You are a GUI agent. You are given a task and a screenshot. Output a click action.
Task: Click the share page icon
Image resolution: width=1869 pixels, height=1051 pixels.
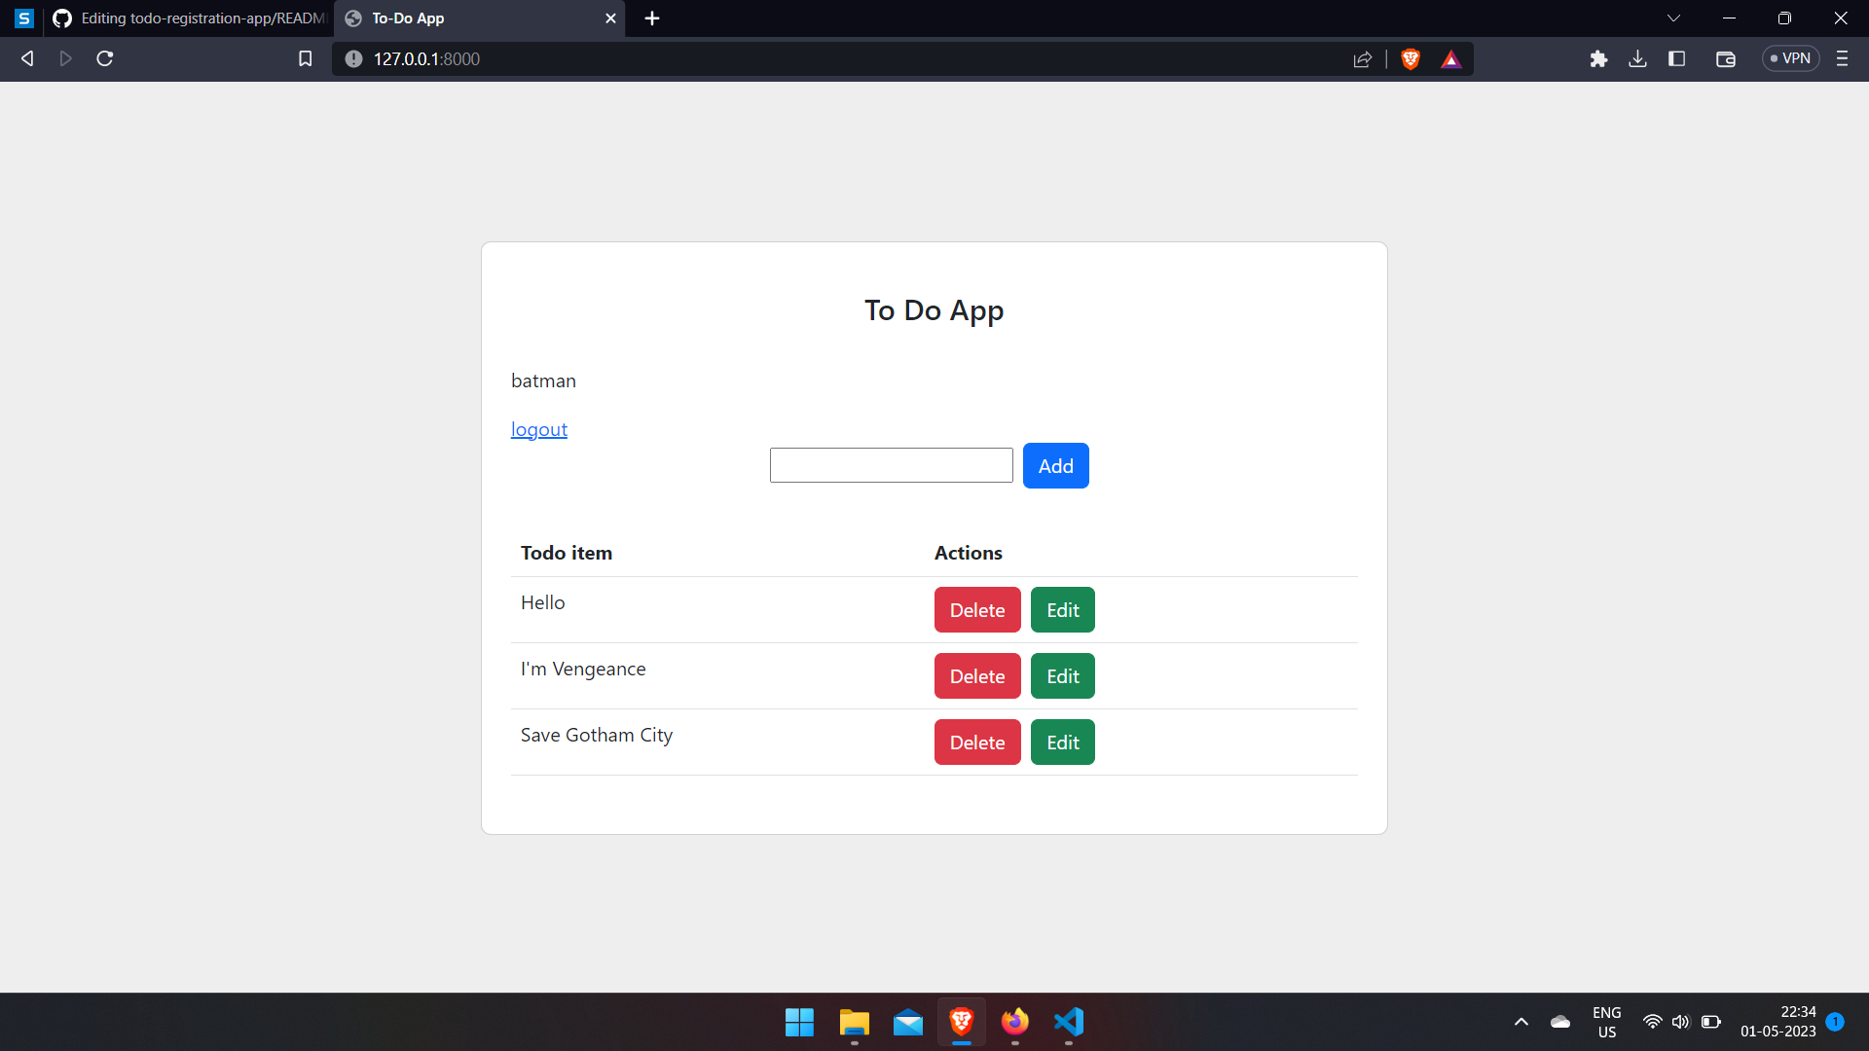(1363, 59)
